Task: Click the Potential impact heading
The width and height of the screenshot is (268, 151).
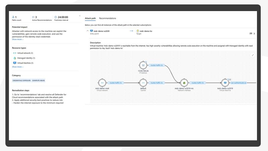Action: (20, 27)
